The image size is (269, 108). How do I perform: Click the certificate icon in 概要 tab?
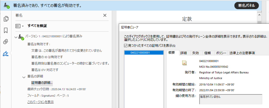(x=184, y=63)
